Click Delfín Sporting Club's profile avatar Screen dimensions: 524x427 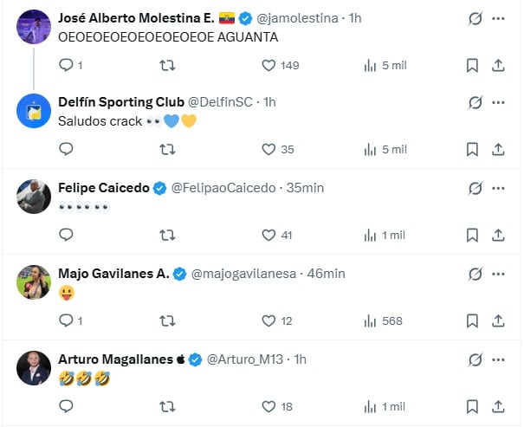(x=34, y=110)
